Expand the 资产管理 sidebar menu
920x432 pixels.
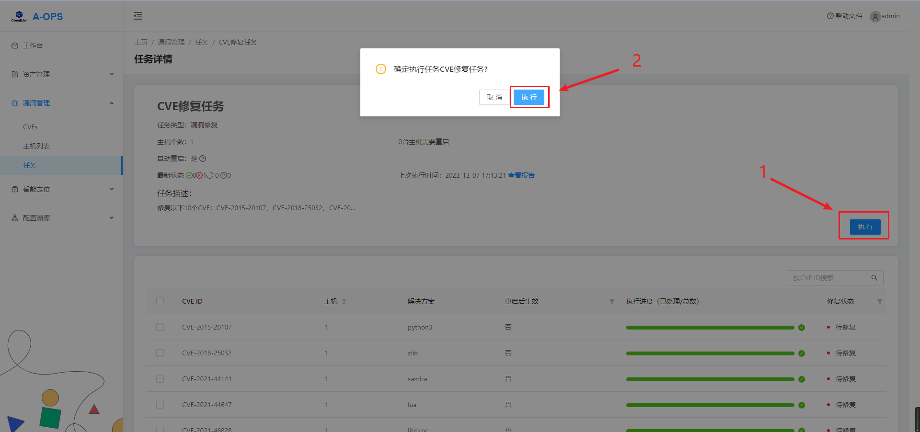point(61,74)
